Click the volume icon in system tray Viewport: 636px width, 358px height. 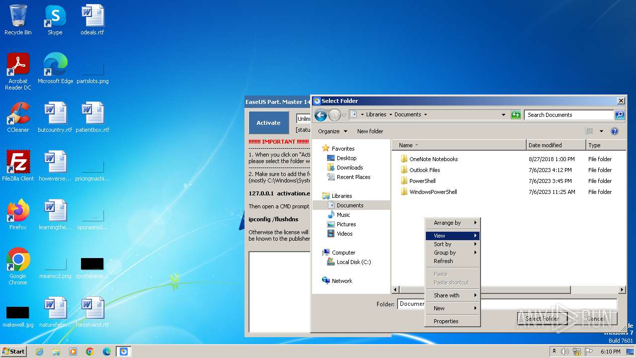[565, 352]
